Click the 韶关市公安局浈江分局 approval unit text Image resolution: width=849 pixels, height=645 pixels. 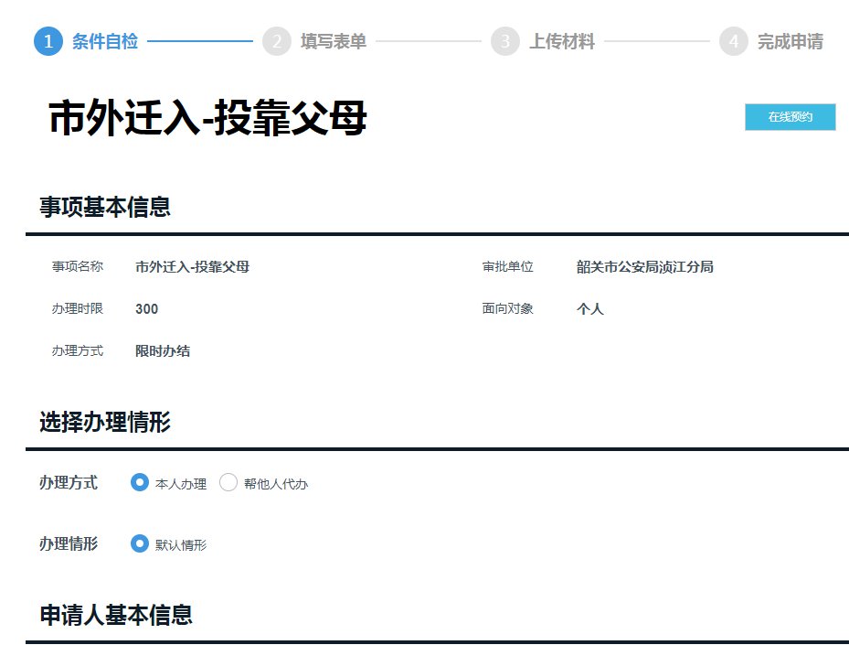tap(644, 267)
